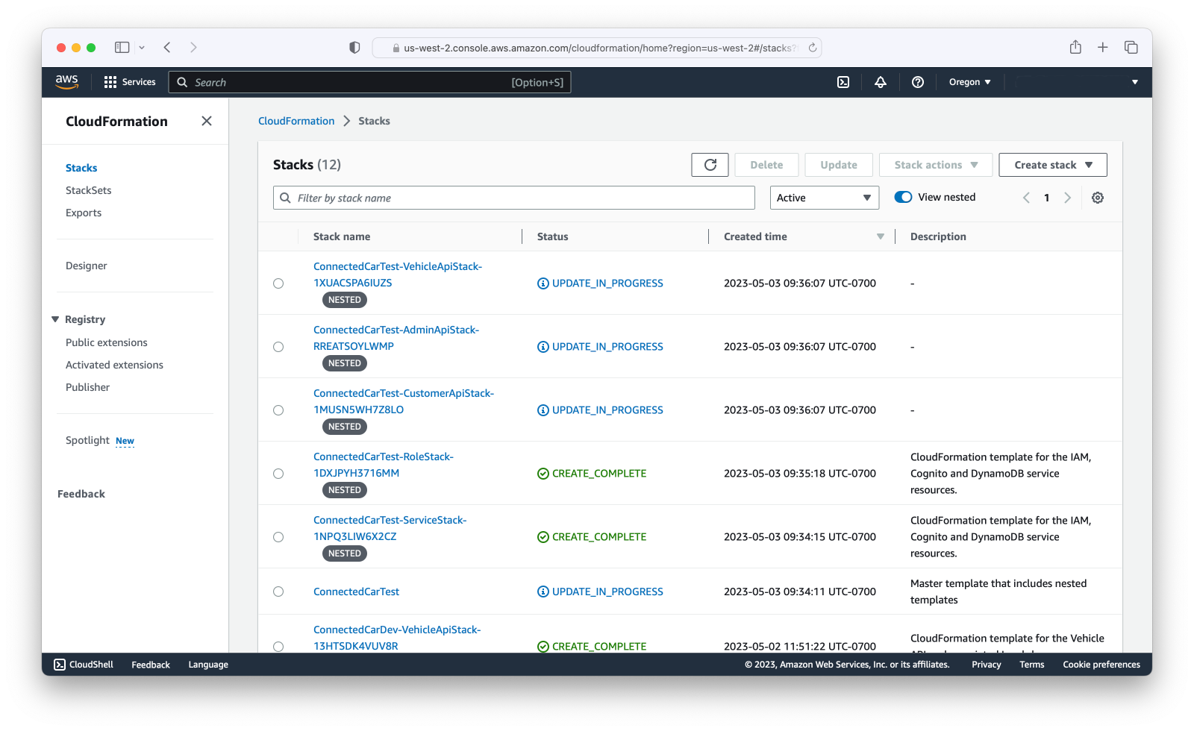Select ConnectedCarTest-CustomerApiStack radio button
The image size is (1194, 731).
[278, 410]
